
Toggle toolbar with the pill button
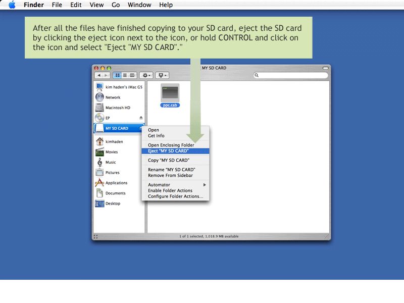tap(325, 68)
